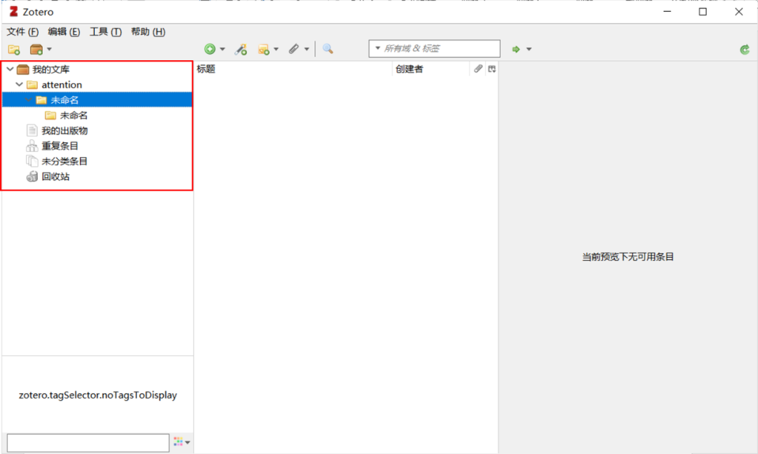
Task: Open the colored tag selector actions menu
Action: [x=182, y=442]
